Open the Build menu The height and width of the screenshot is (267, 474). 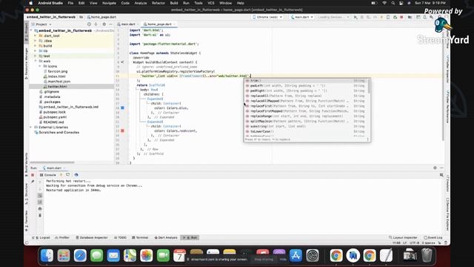(174, 3)
